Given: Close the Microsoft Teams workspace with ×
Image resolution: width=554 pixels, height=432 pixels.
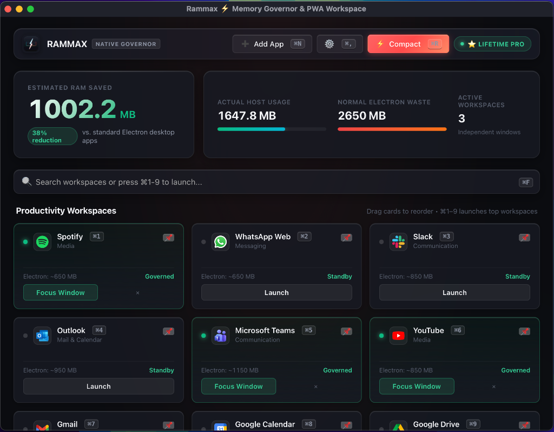Looking at the screenshot, I should (x=316, y=387).
